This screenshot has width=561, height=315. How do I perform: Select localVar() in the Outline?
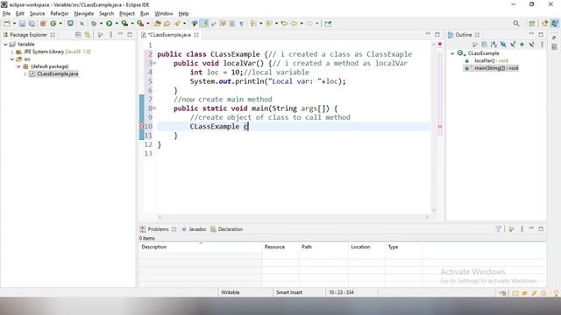click(491, 60)
